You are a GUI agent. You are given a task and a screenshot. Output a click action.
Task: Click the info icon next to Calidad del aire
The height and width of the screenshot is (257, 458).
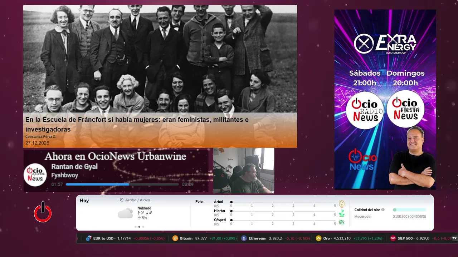[x=383, y=210]
